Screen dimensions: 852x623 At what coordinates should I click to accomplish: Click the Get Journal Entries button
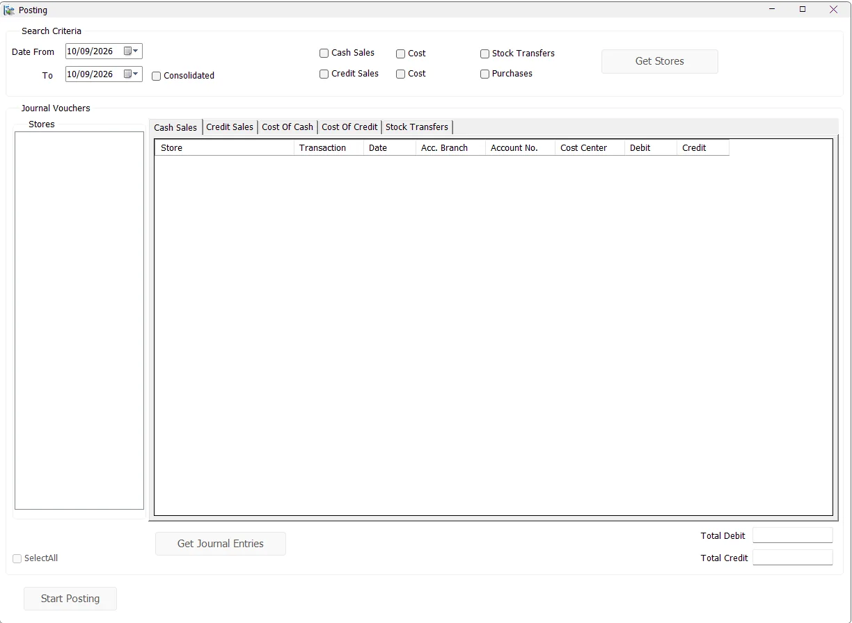point(221,544)
